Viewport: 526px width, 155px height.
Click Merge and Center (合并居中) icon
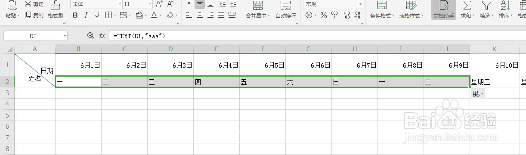(258, 6)
